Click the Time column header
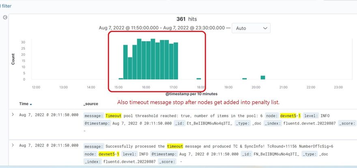This screenshot has height=168, width=357. pyautogui.click(x=24, y=104)
